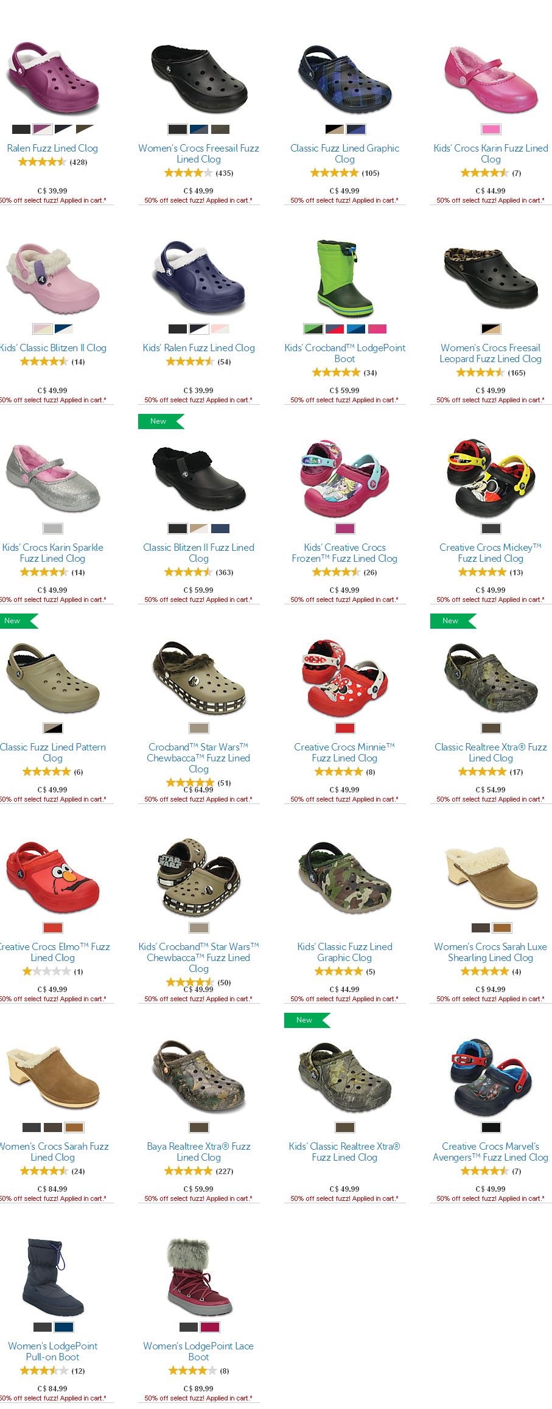Select the blue swatch for Kids' Crocband LodgePoint Boot
Viewport: 552px width, 1409px height.
click(356, 329)
